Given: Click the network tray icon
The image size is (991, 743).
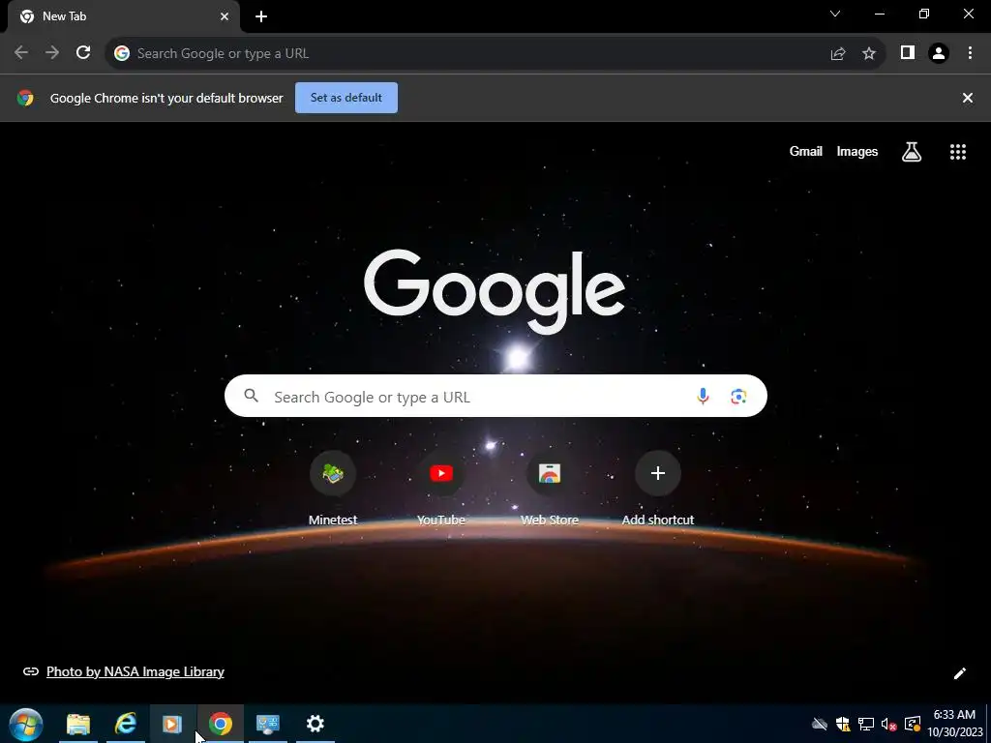Looking at the screenshot, I should pos(866,724).
